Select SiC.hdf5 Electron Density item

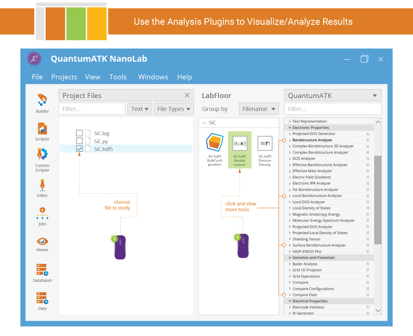click(x=265, y=151)
